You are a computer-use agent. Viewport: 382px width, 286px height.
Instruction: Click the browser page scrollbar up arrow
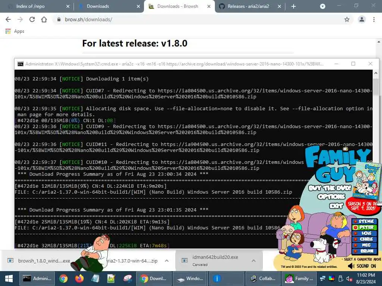point(379,42)
